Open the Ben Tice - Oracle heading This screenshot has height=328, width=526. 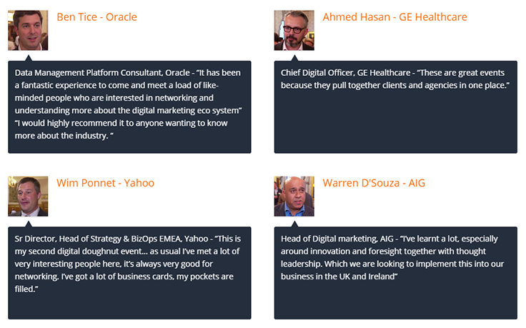point(96,17)
